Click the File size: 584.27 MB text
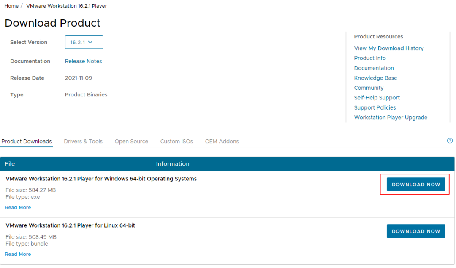 (30, 190)
